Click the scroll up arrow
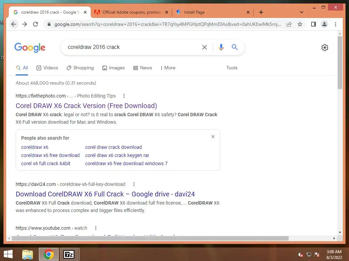349x261 pixels. coord(340,34)
